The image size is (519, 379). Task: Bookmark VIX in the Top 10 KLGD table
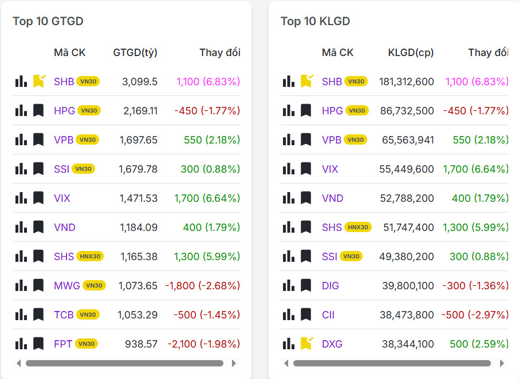(306, 169)
